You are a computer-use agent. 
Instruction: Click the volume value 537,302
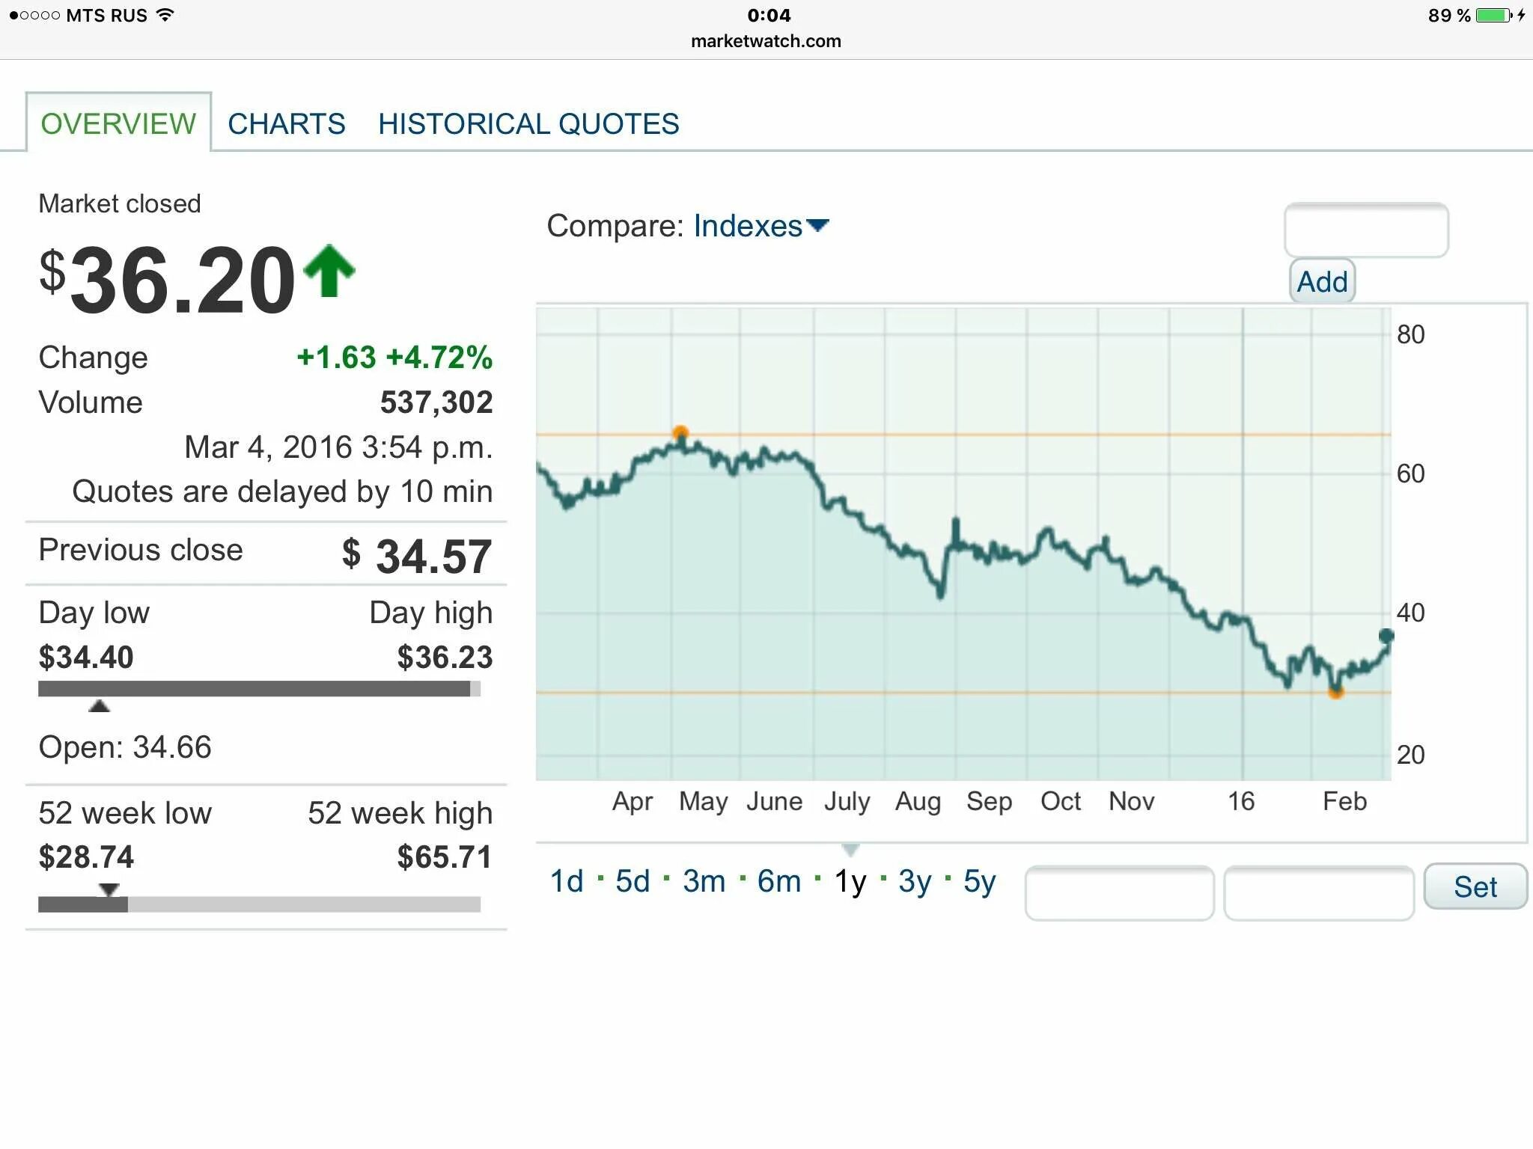[436, 402]
